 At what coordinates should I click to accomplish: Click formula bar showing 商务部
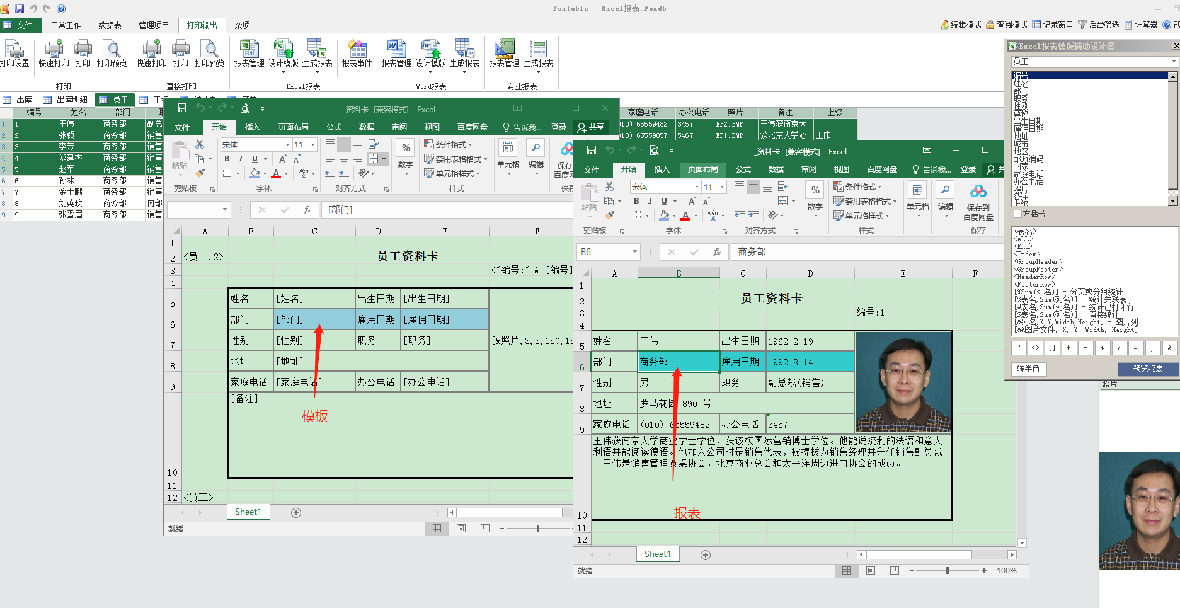(x=867, y=252)
